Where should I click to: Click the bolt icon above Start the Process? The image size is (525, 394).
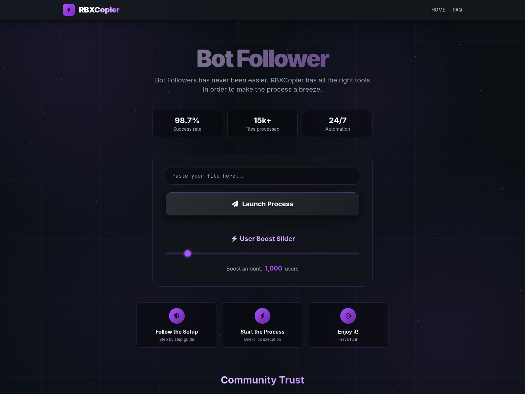pyautogui.click(x=262, y=316)
